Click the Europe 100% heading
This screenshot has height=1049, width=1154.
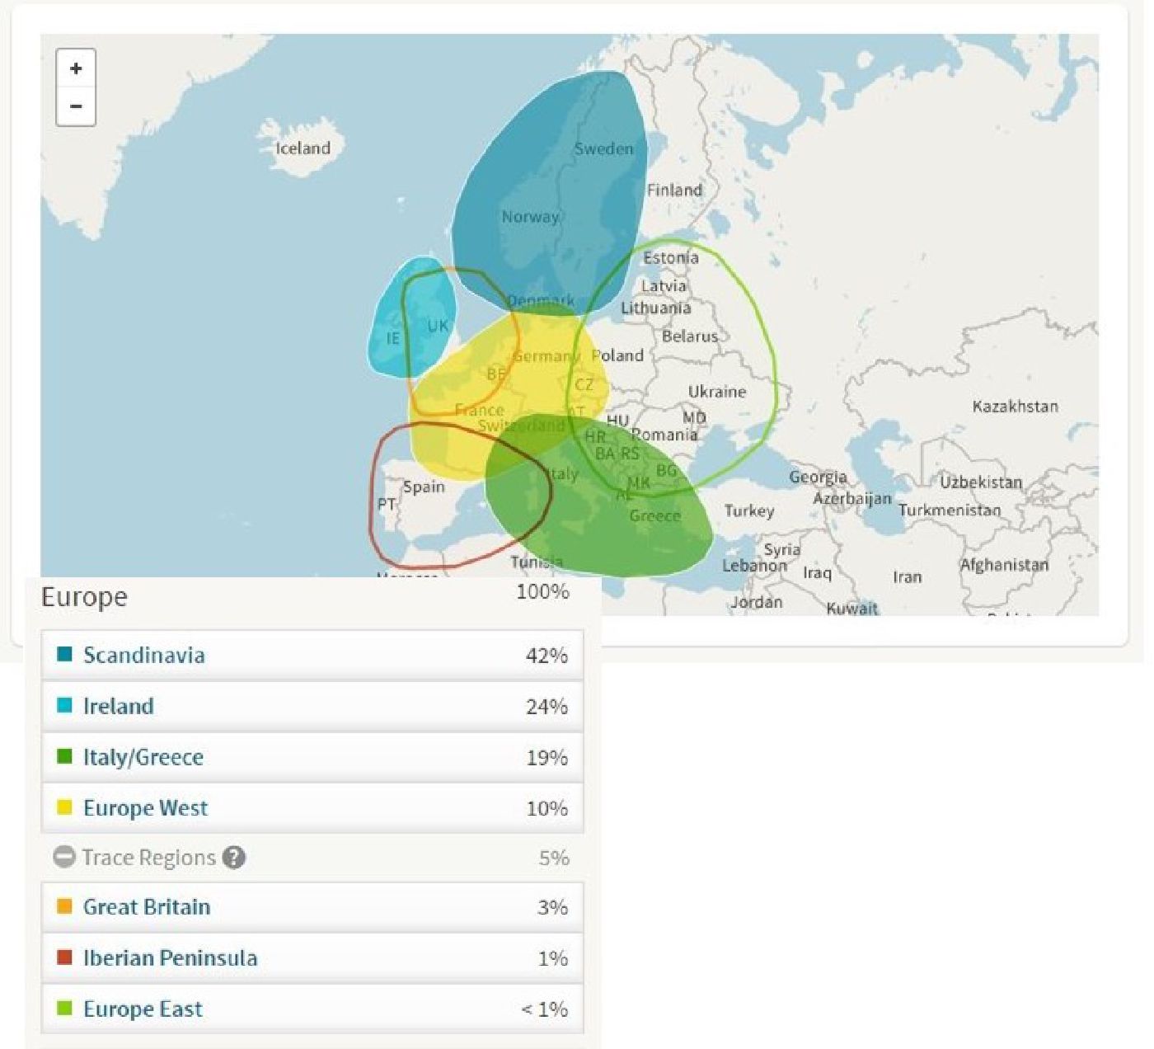click(x=84, y=597)
